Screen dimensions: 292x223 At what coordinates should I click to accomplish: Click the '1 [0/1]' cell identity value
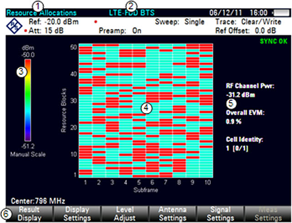(x=237, y=148)
